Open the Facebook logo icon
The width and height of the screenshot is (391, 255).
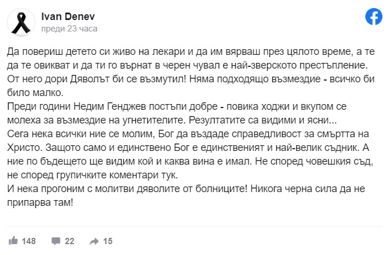pos(373,17)
